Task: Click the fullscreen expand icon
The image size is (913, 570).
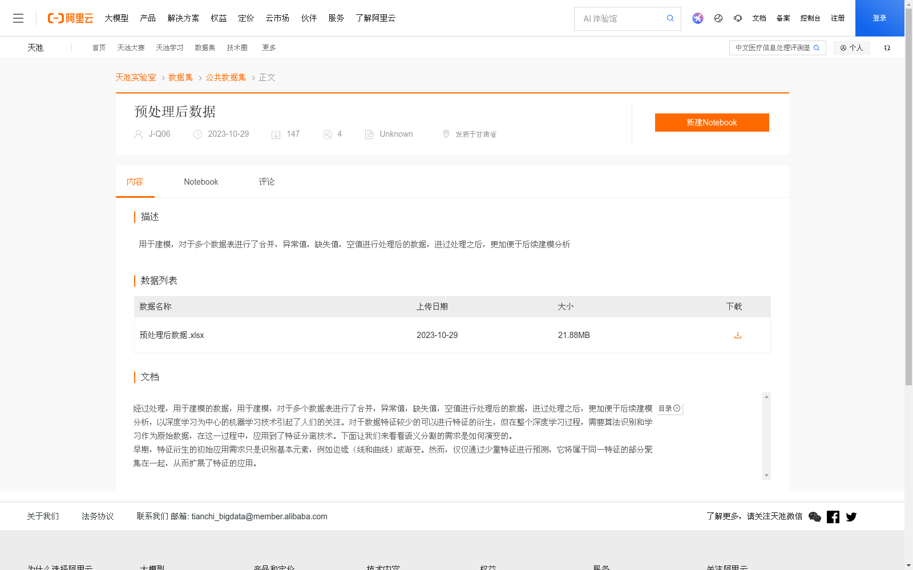Action: tap(887, 48)
